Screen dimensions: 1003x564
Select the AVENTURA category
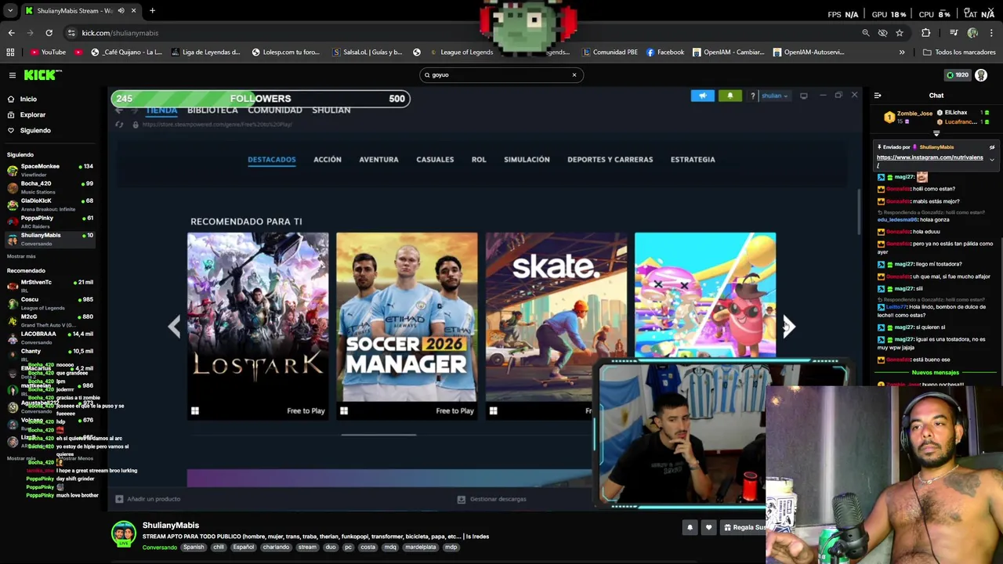[378, 160]
